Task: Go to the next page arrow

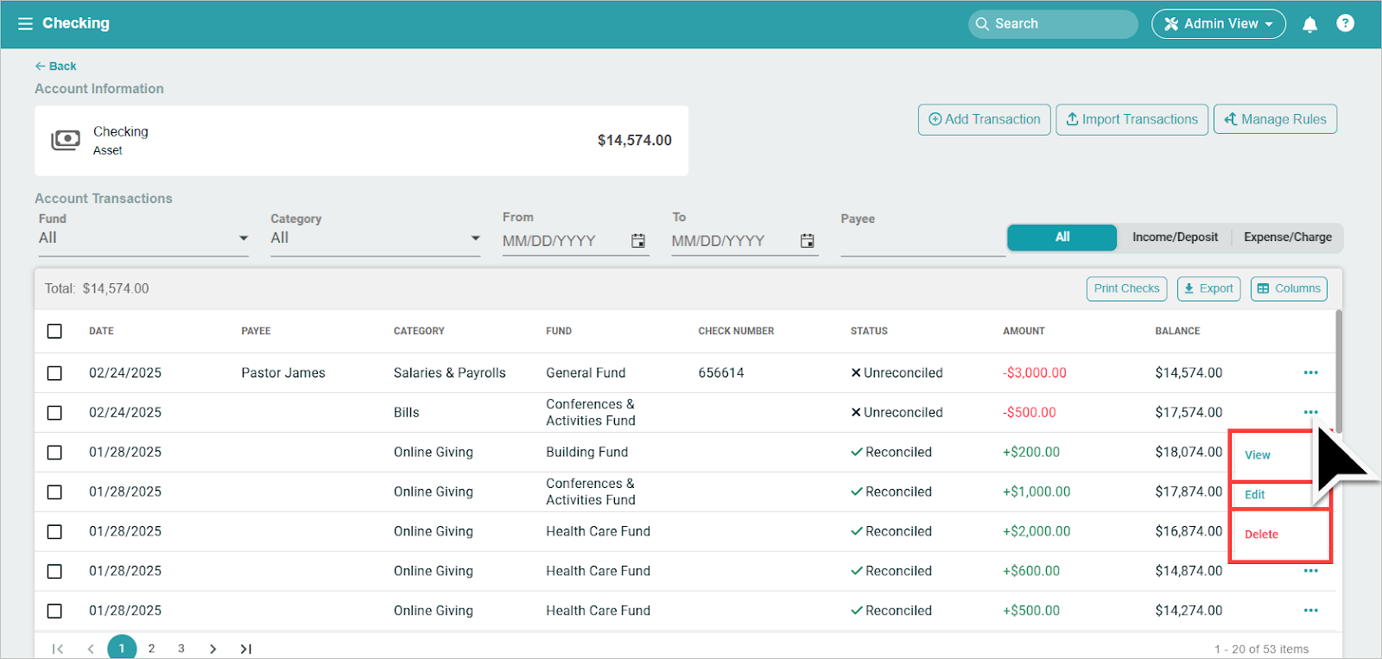Action: (212, 649)
